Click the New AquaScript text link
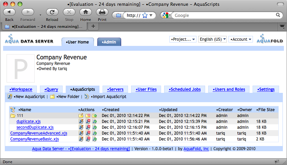This screenshot has width=287, height=165. [x=29, y=97]
